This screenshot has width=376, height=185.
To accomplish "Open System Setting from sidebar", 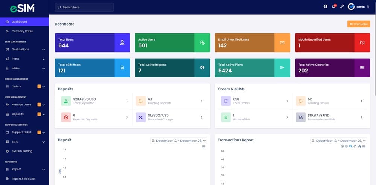I will click(22, 151).
